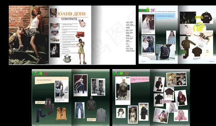Click the 3F floor heading

153,11
